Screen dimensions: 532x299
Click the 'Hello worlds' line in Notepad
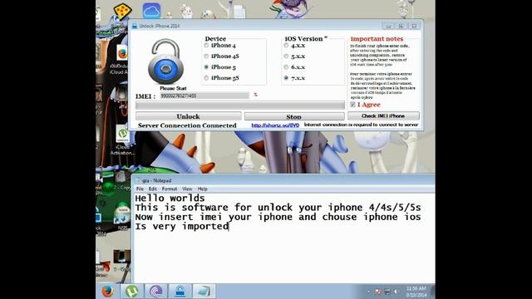coord(170,198)
